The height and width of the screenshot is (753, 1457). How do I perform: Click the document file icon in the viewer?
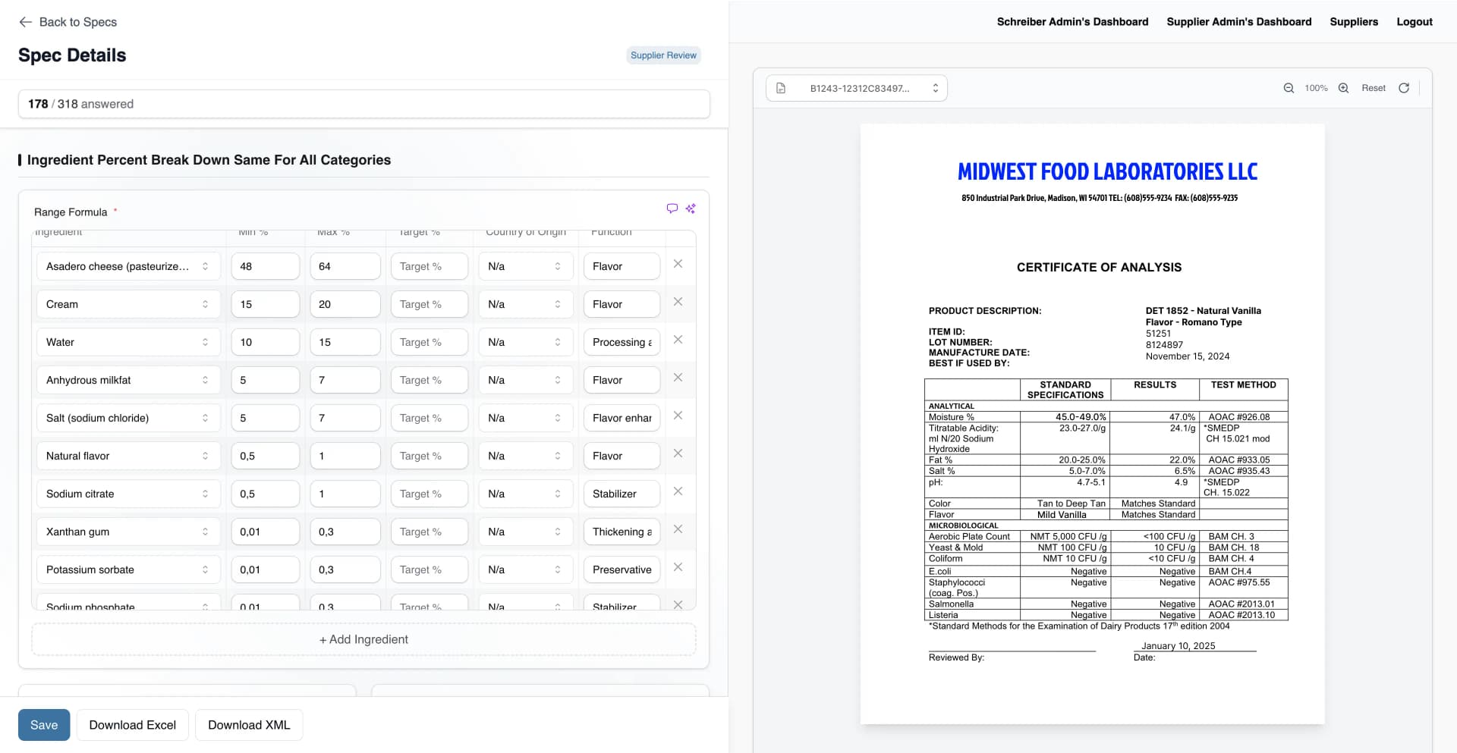click(781, 87)
